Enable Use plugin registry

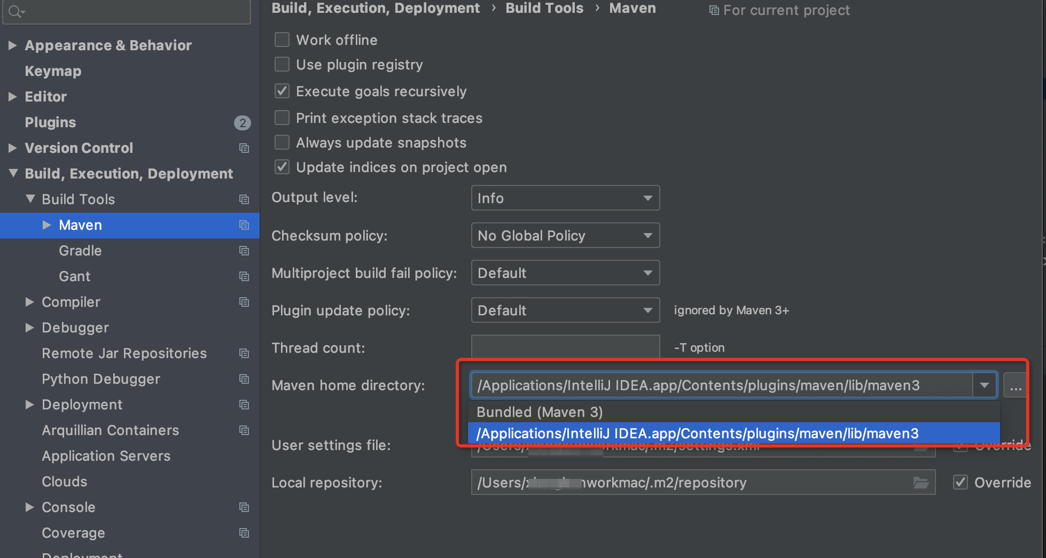tap(282, 65)
